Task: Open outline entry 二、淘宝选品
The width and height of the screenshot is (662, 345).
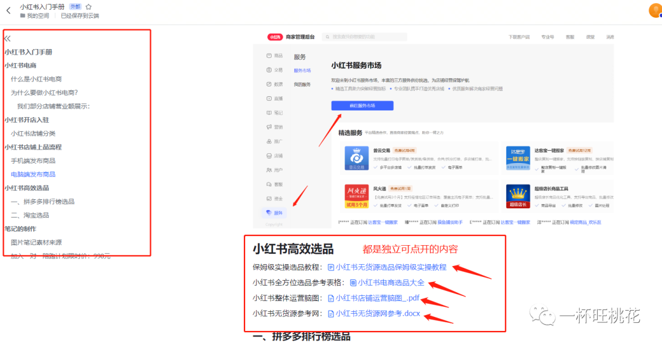Action: 30,215
